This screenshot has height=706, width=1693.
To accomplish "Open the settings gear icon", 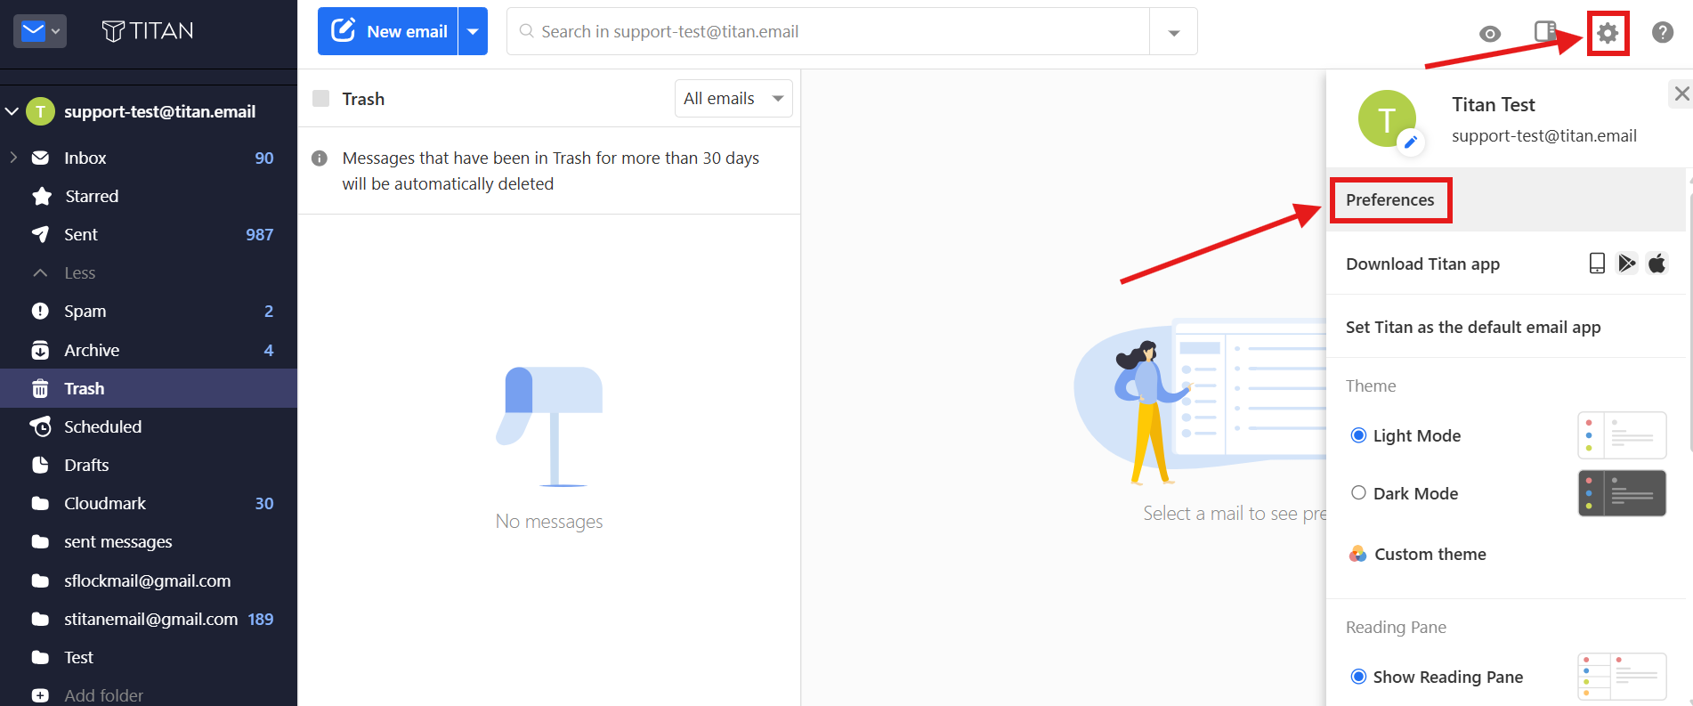I will coord(1608,34).
